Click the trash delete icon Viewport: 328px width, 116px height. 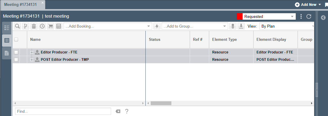pos(34,26)
